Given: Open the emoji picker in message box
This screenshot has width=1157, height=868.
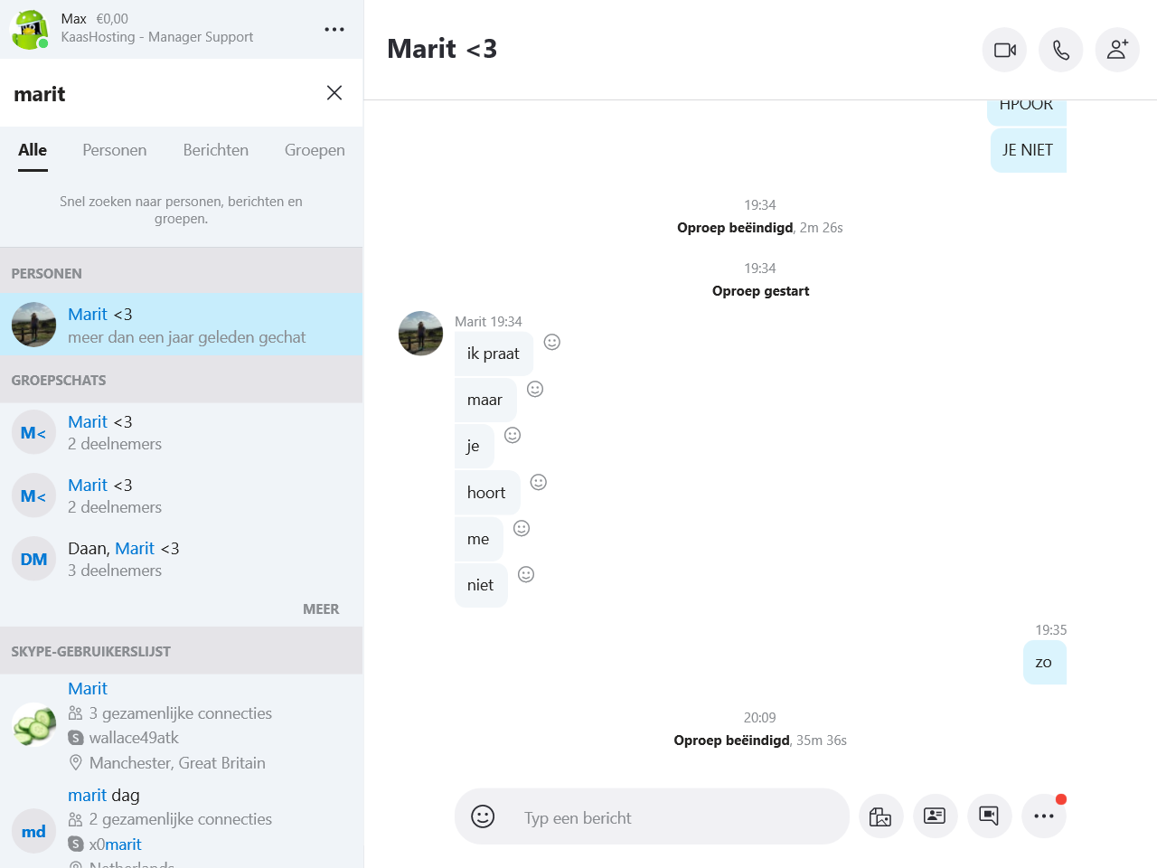Looking at the screenshot, I should 483,816.
